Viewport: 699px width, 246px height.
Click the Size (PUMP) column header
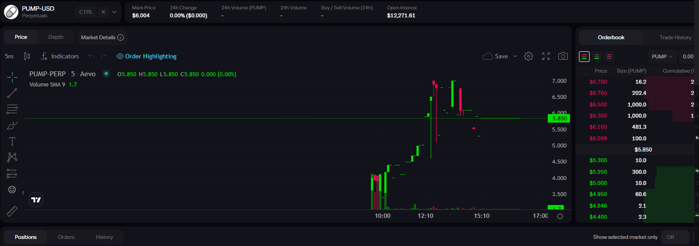[x=631, y=71]
